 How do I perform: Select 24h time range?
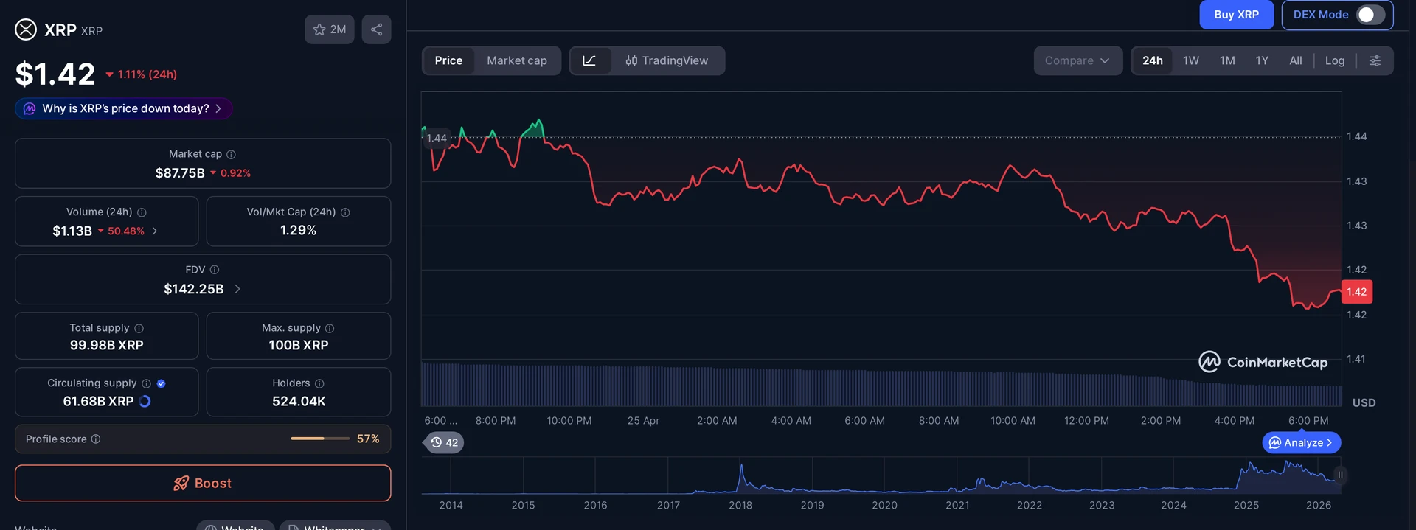(x=1153, y=60)
